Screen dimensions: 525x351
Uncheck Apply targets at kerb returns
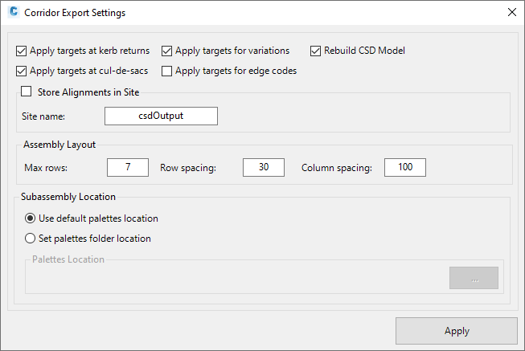[x=22, y=51]
